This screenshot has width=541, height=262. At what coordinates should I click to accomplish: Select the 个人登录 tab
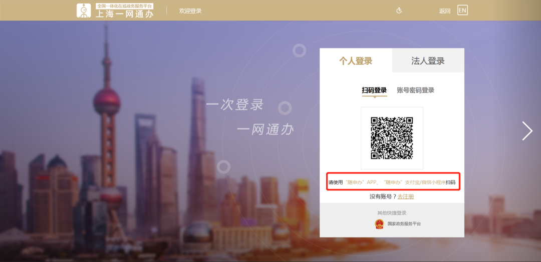356,61
